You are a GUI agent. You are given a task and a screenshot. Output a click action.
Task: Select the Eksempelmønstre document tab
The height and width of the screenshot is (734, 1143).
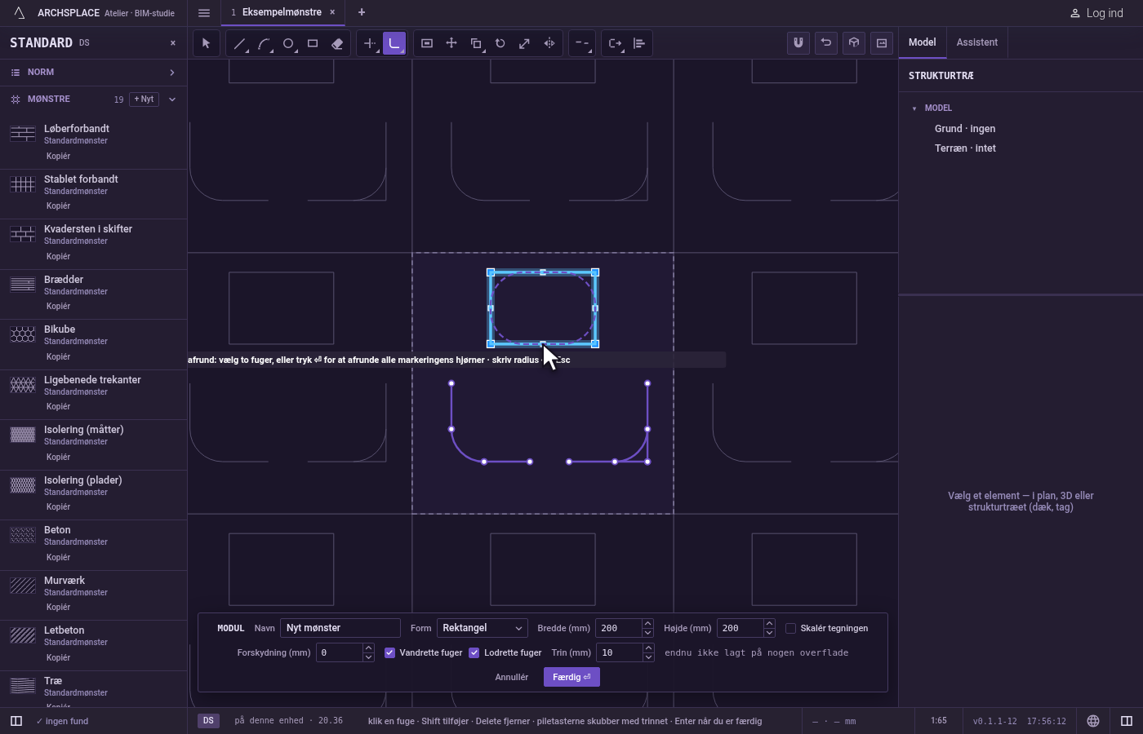point(282,12)
